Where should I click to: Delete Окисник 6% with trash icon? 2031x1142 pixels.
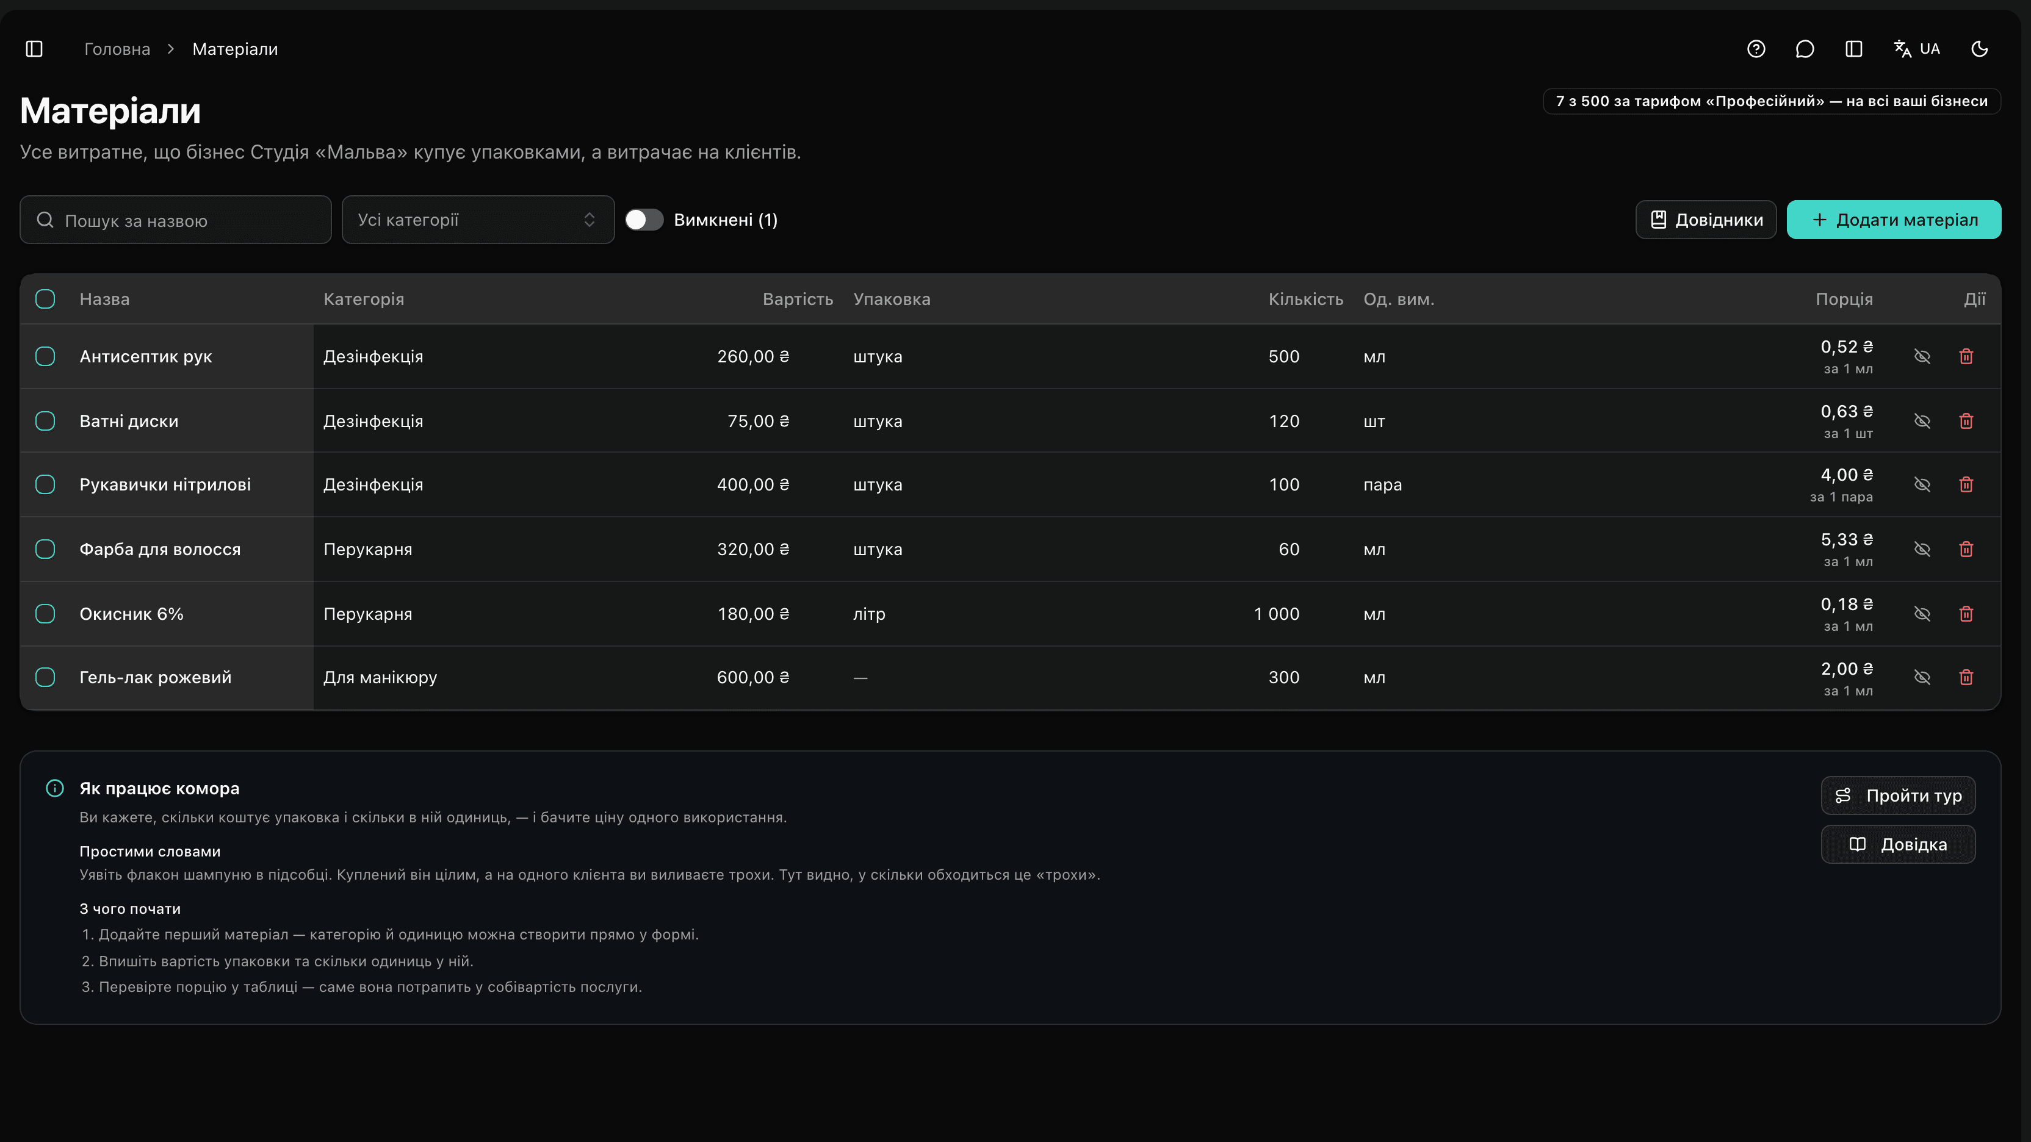click(1966, 614)
